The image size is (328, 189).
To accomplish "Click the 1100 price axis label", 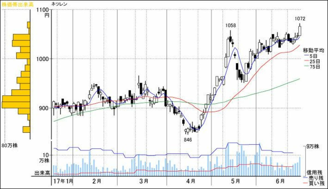I will [43, 10].
